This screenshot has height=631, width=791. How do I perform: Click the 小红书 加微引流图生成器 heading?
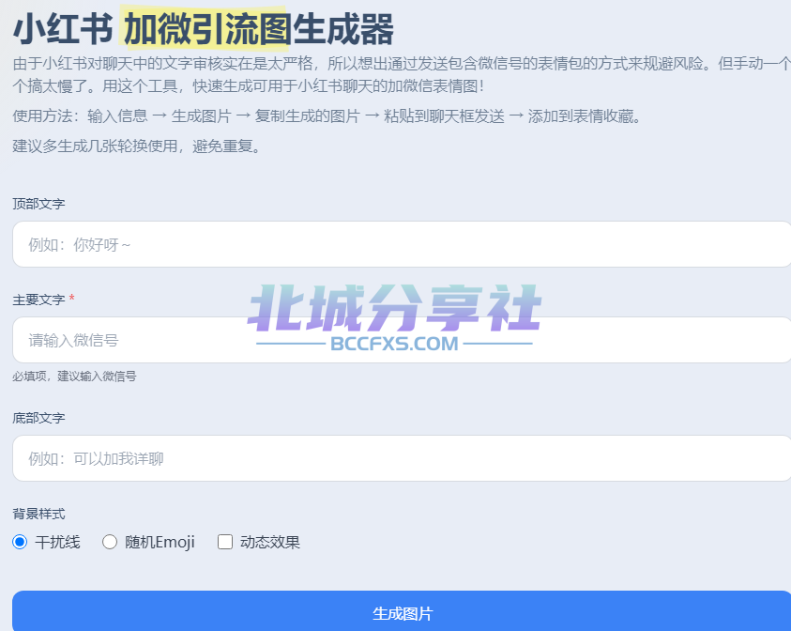coord(203,29)
